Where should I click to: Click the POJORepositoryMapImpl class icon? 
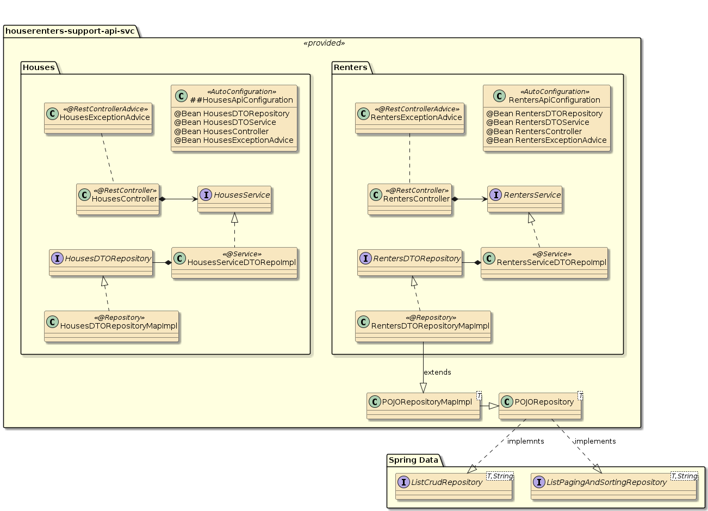coord(375,402)
